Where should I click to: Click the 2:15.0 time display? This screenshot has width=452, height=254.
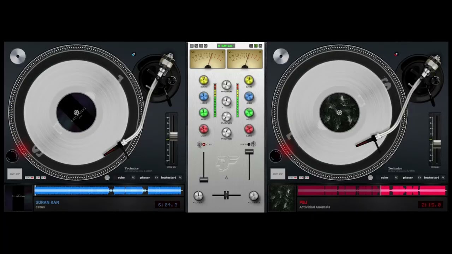click(x=431, y=205)
